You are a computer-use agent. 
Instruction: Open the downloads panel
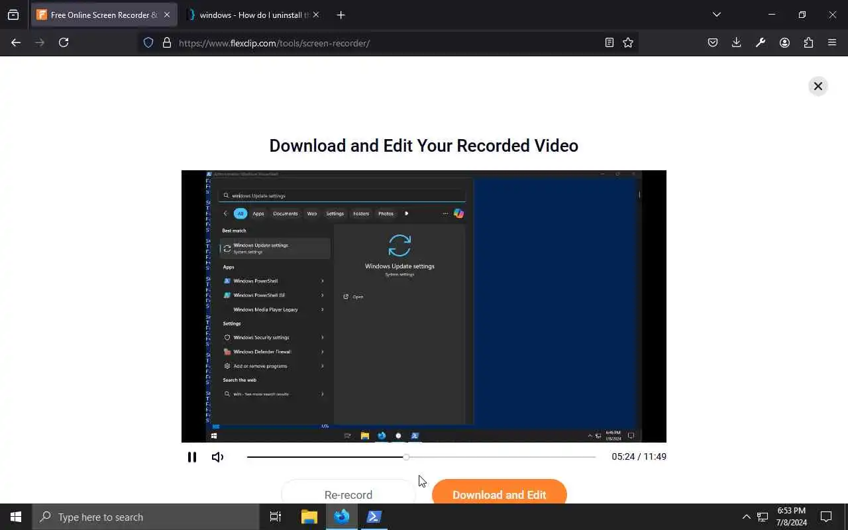737,42
